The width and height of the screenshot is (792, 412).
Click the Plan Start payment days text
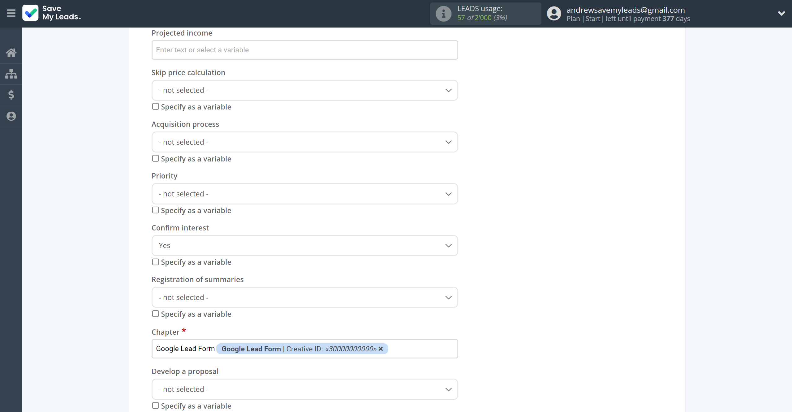coord(628,19)
